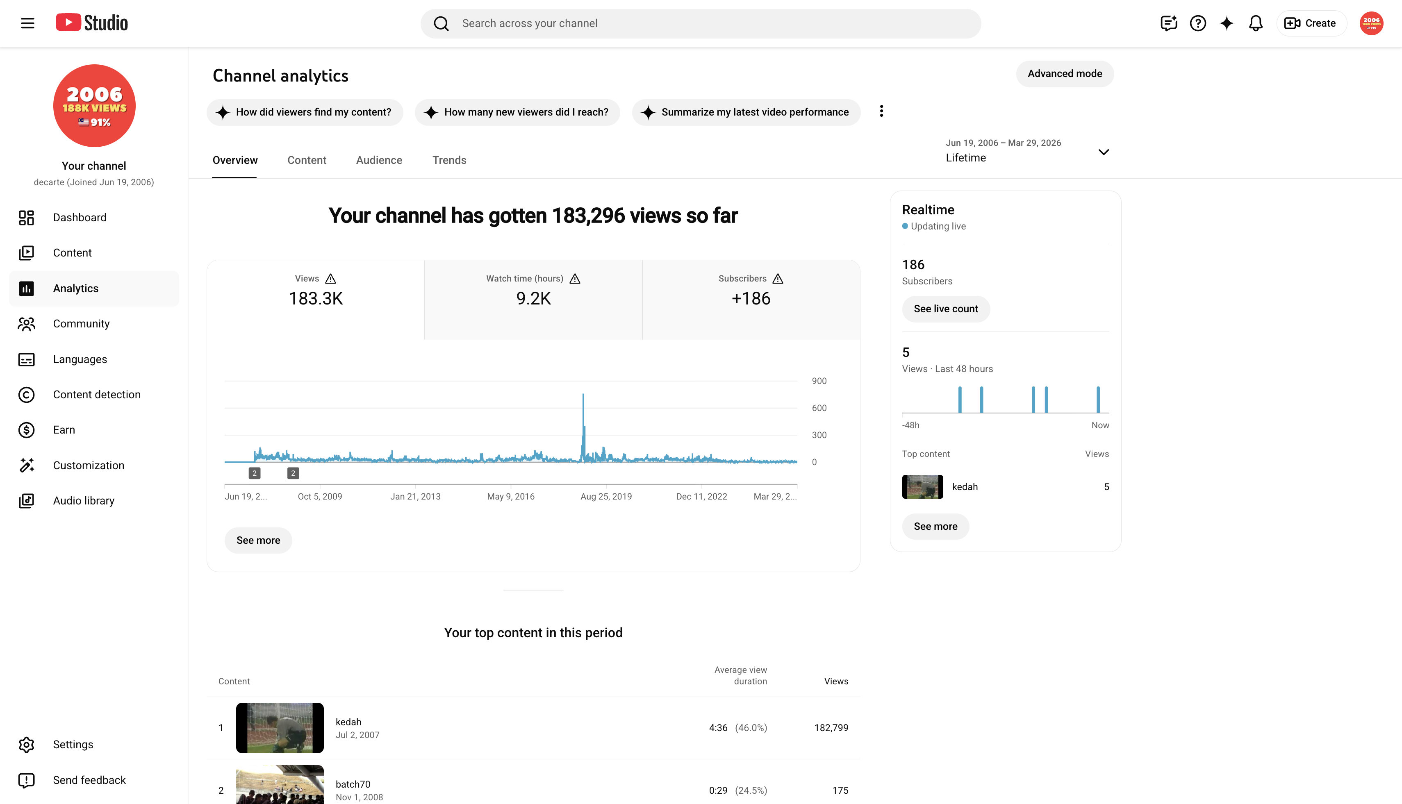
Task: Open the feedback comments icon in header
Action: pyautogui.click(x=1169, y=23)
